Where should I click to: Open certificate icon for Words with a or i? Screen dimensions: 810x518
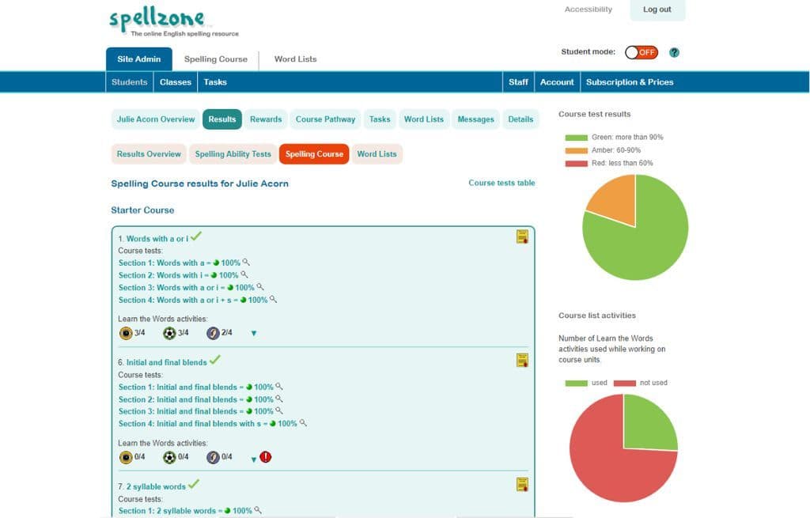(522, 236)
